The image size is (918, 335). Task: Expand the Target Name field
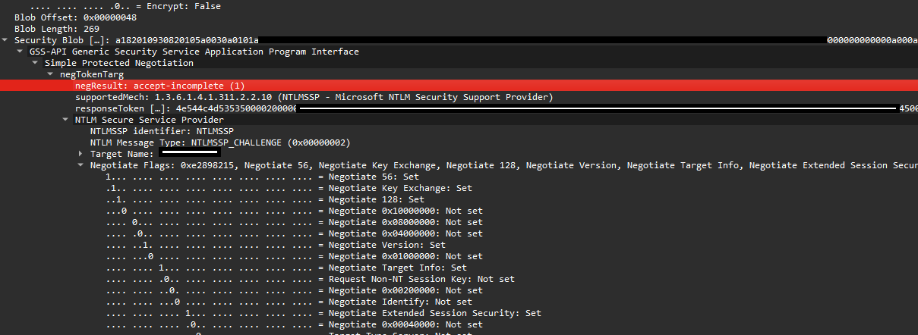click(x=81, y=154)
